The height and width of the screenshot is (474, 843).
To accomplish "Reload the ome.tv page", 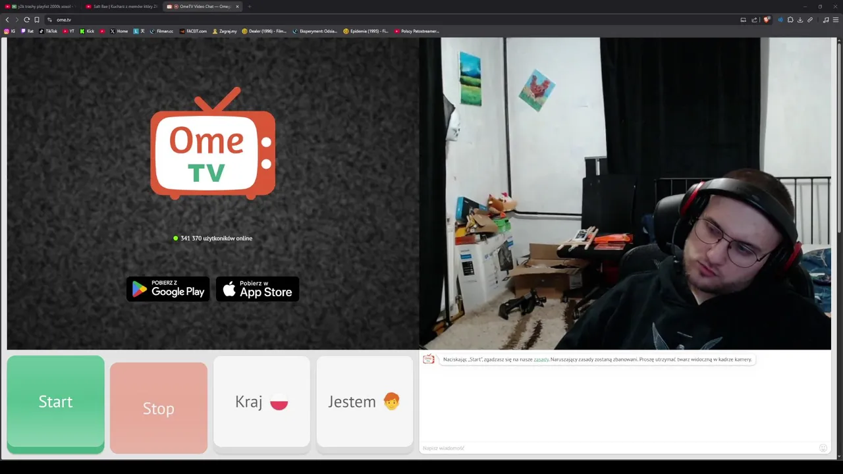I will tap(27, 20).
